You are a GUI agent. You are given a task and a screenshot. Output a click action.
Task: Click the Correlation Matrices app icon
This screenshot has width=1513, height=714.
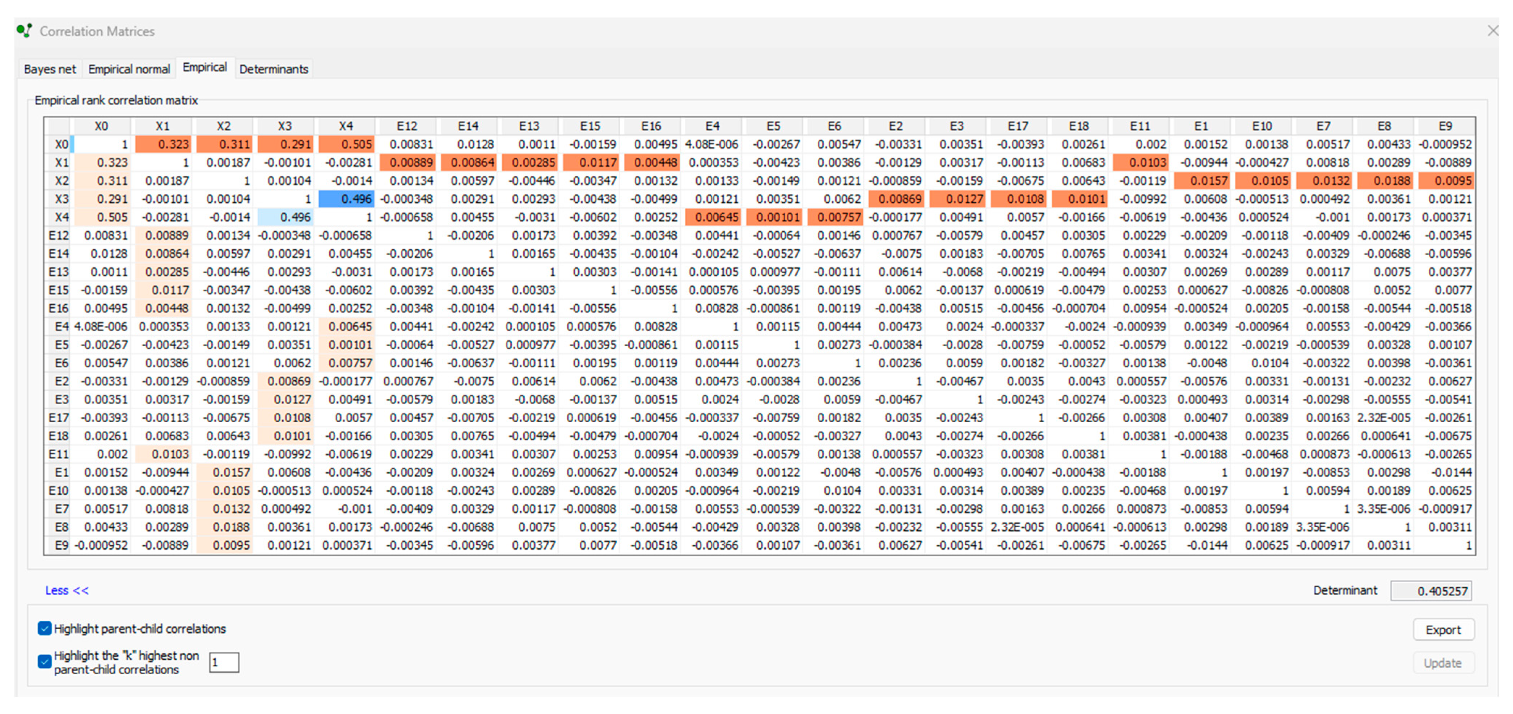[24, 30]
